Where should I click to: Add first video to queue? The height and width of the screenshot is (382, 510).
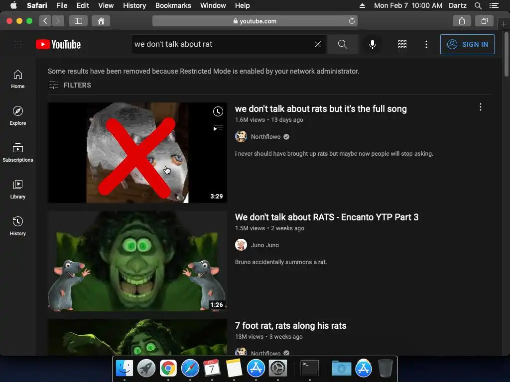point(218,128)
